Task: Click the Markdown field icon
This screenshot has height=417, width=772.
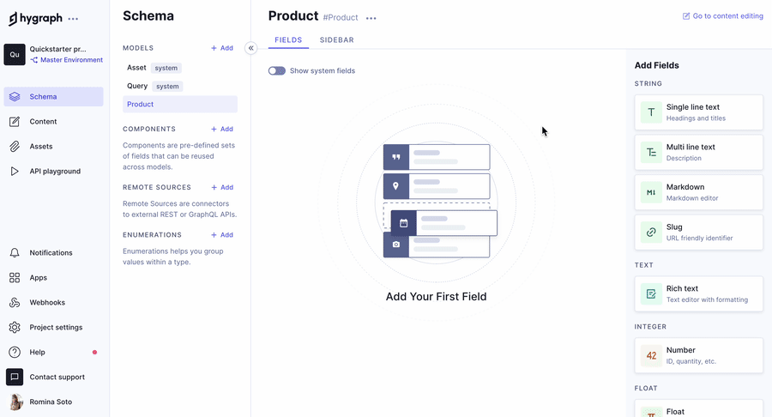Action: click(x=651, y=192)
